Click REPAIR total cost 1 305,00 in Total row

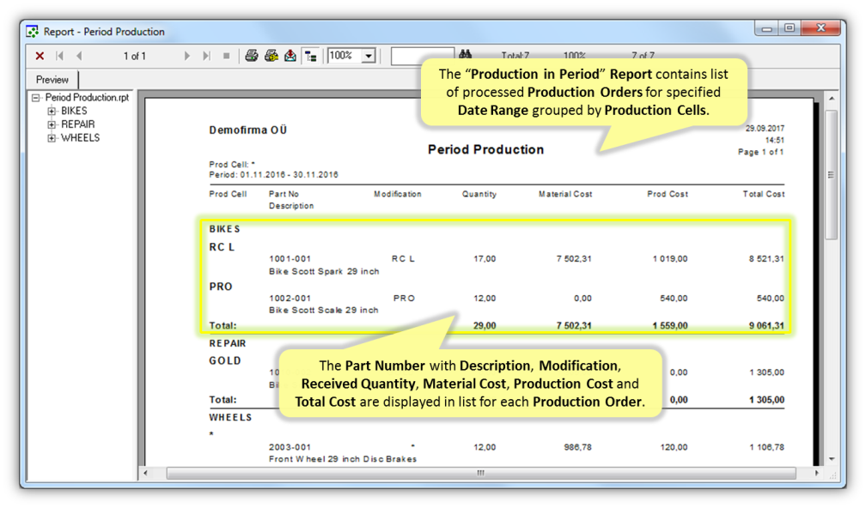point(766,400)
